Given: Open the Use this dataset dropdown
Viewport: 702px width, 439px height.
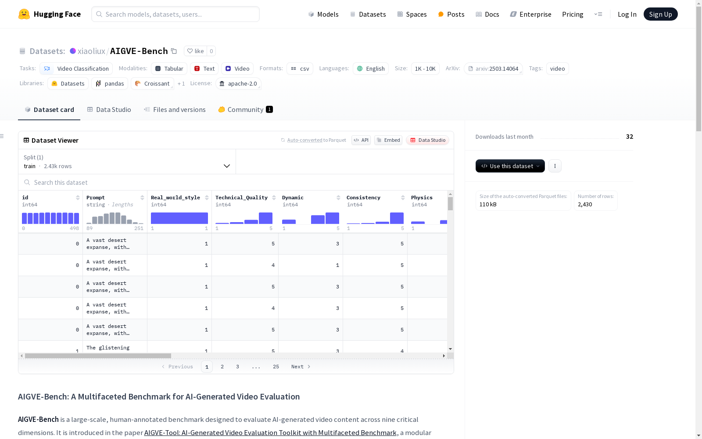Looking at the screenshot, I should tap(510, 166).
